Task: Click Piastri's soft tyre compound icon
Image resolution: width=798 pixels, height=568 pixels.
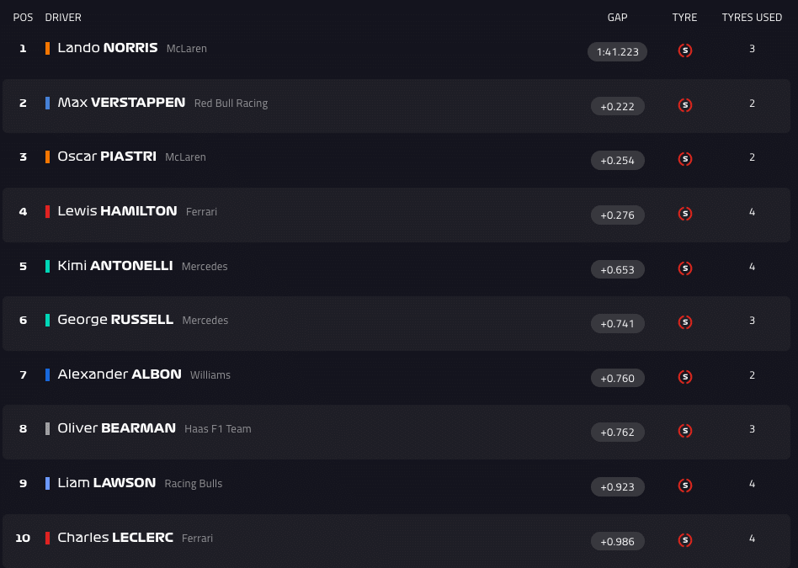Action: tap(685, 159)
